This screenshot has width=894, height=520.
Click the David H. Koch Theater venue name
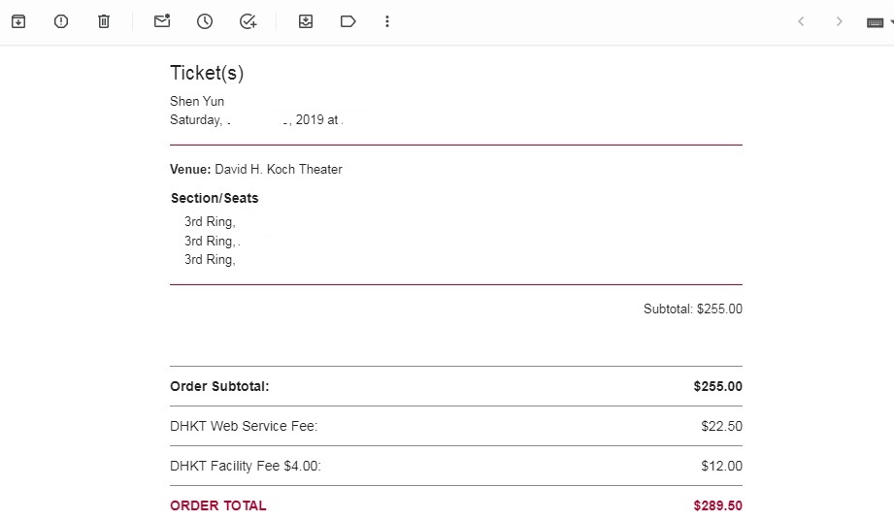coord(279,170)
